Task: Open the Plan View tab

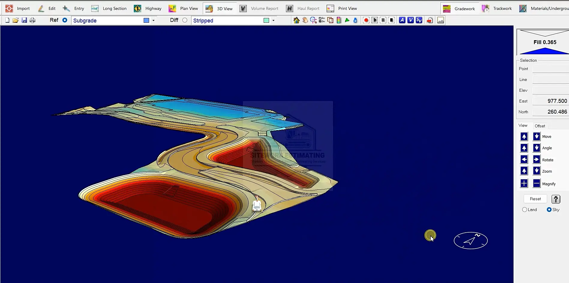Action: (x=184, y=8)
